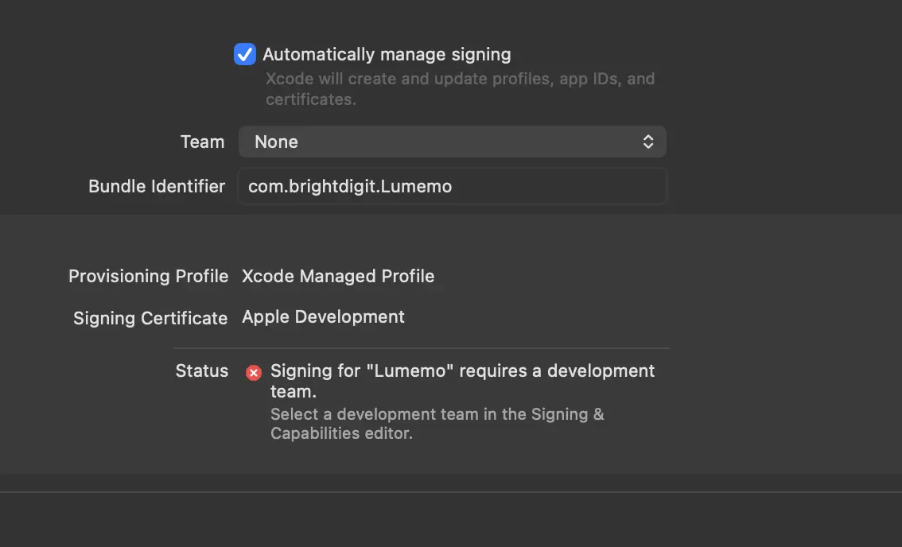Open the Team dropdown showing None
This screenshot has height=547, width=902.
[453, 141]
